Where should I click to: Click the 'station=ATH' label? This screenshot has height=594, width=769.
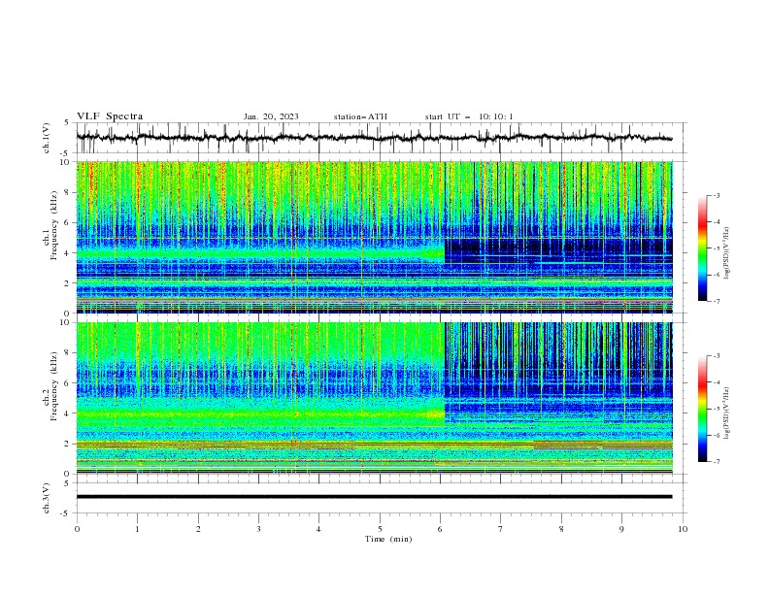[x=360, y=116]
